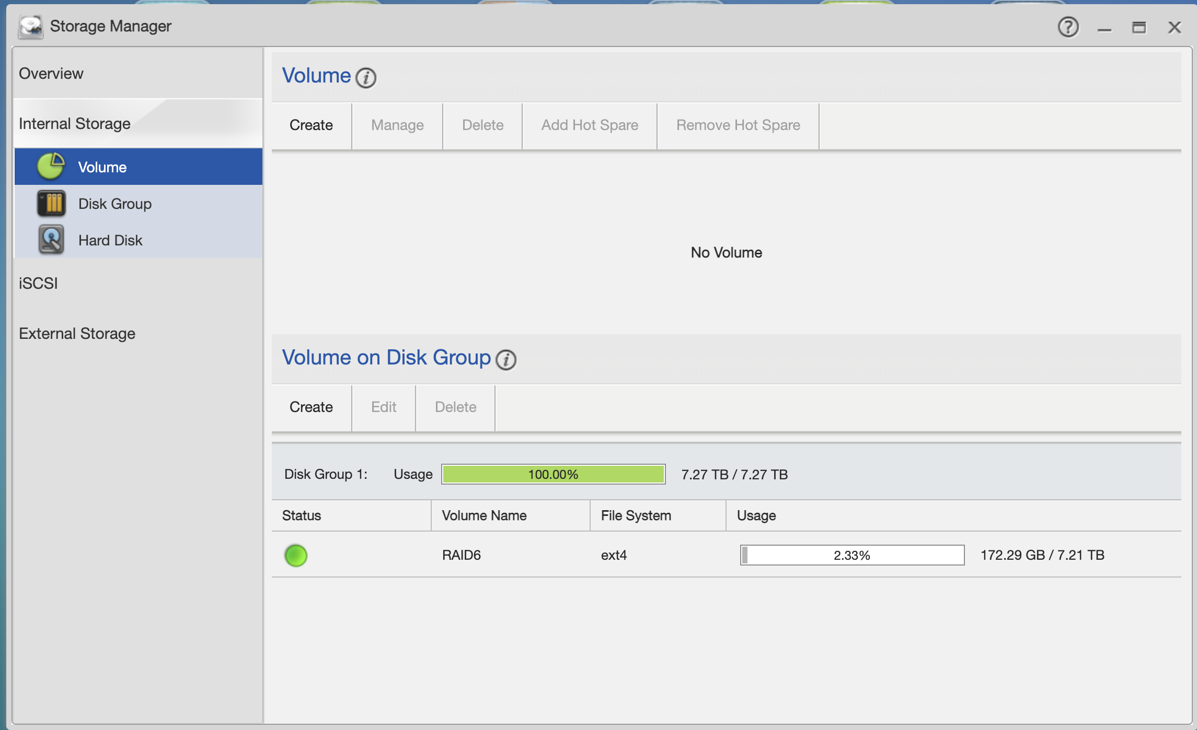Screen dimensions: 1197x730
Task: Open the Overview section
Action: (51, 74)
